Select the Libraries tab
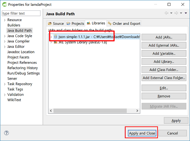The image size is (190, 141). click(x=96, y=23)
